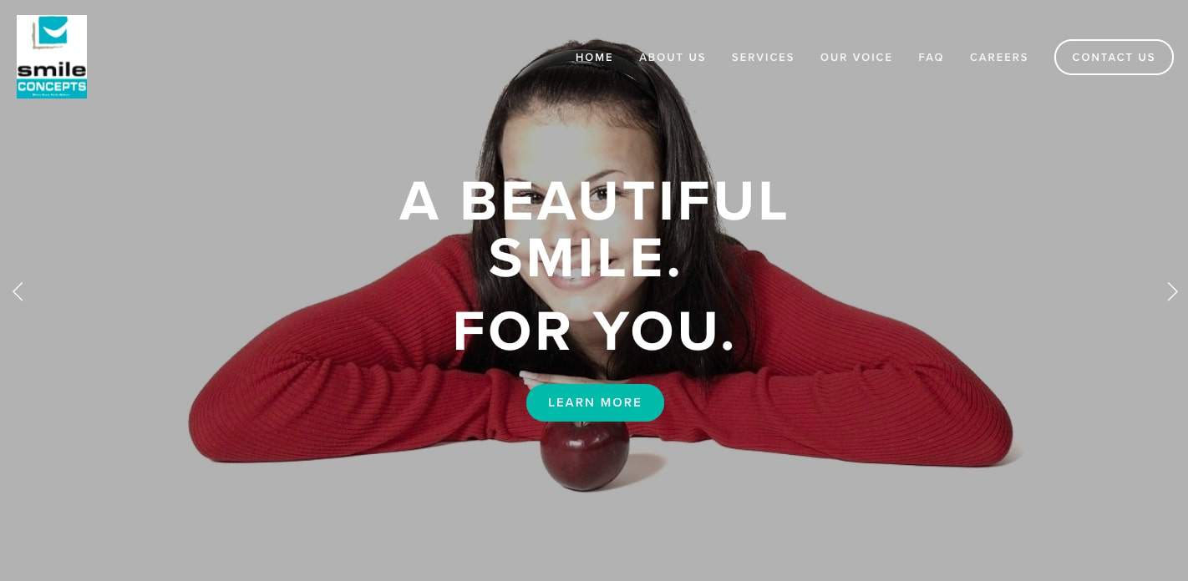Click the Contact Us outlined button
The height and width of the screenshot is (581, 1188).
[1114, 58]
